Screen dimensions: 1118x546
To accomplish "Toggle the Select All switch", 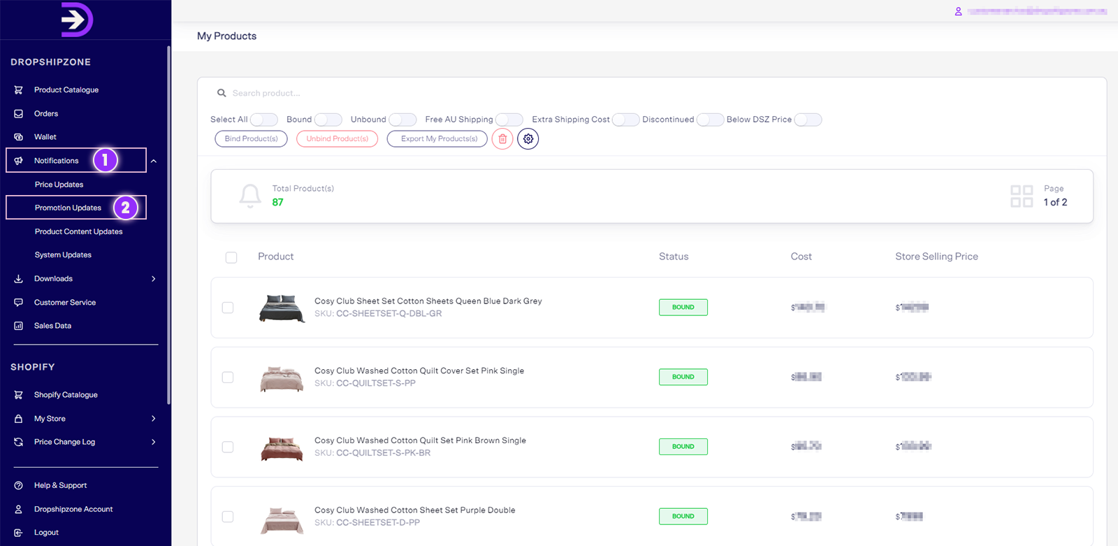I will [x=264, y=120].
